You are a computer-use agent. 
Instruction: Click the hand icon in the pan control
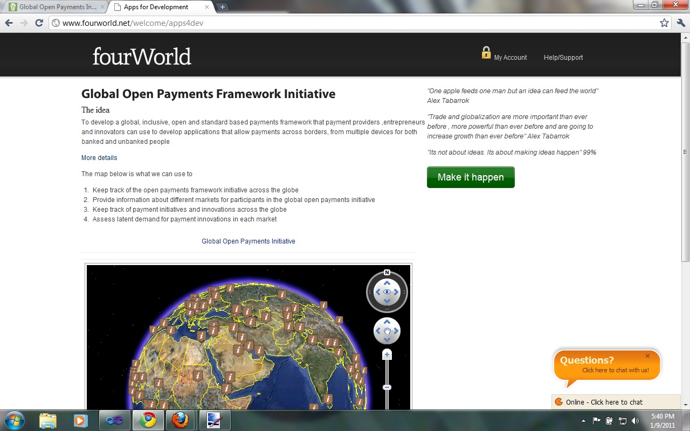[387, 331]
